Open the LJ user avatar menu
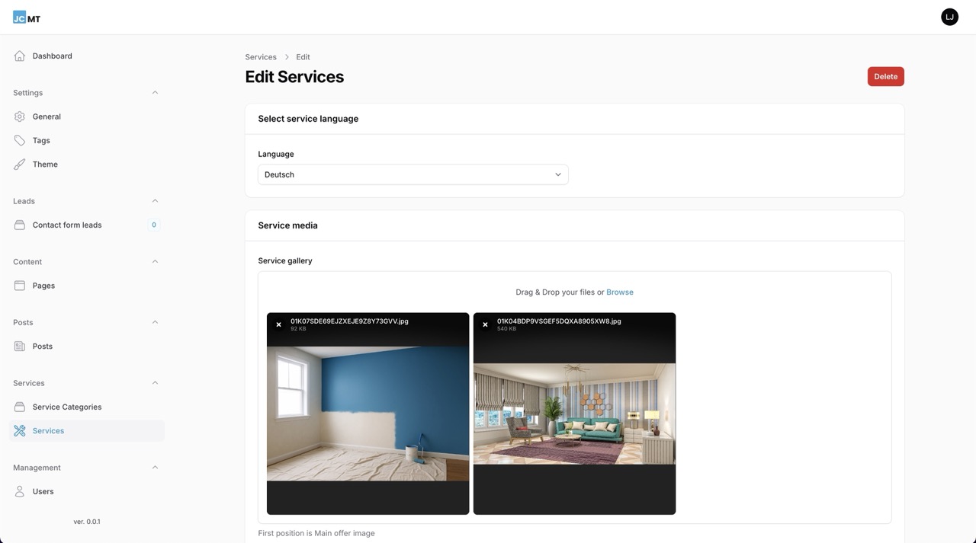 (x=949, y=16)
